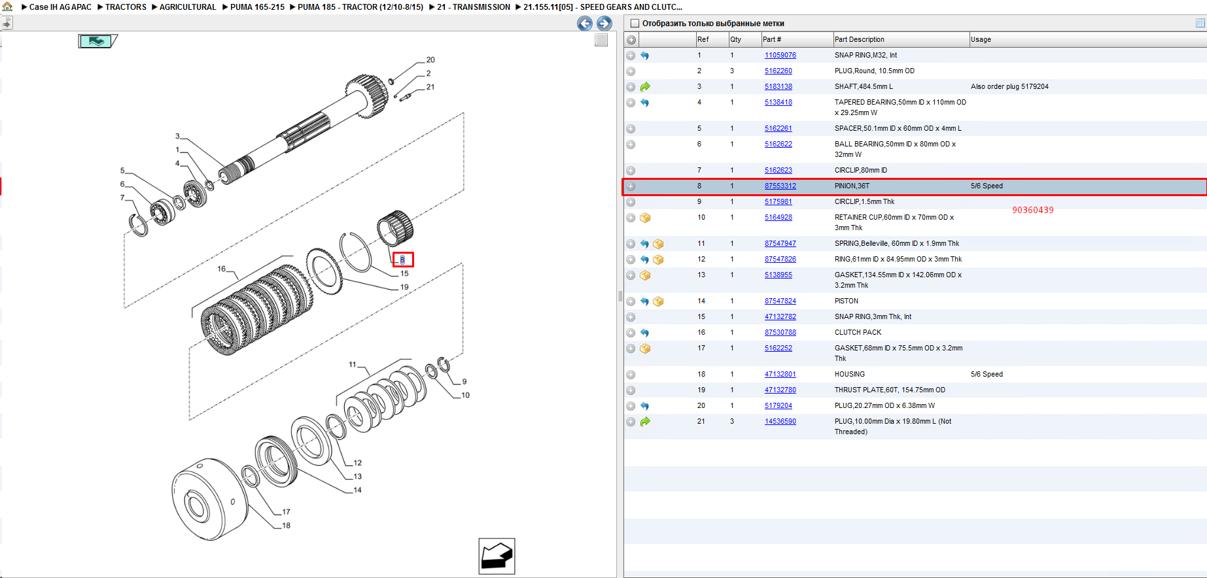Click the blue arrow icon for CLUTCH PACK
The height and width of the screenshot is (578, 1207).
click(x=645, y=333)
